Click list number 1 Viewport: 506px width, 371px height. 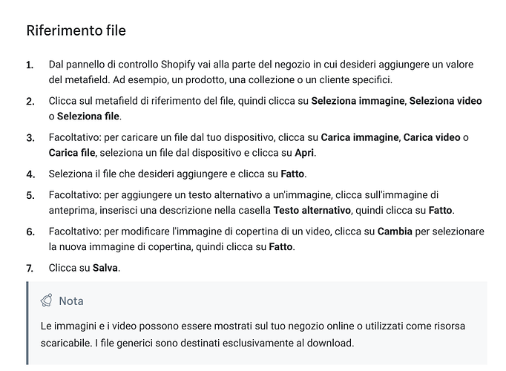30,65
